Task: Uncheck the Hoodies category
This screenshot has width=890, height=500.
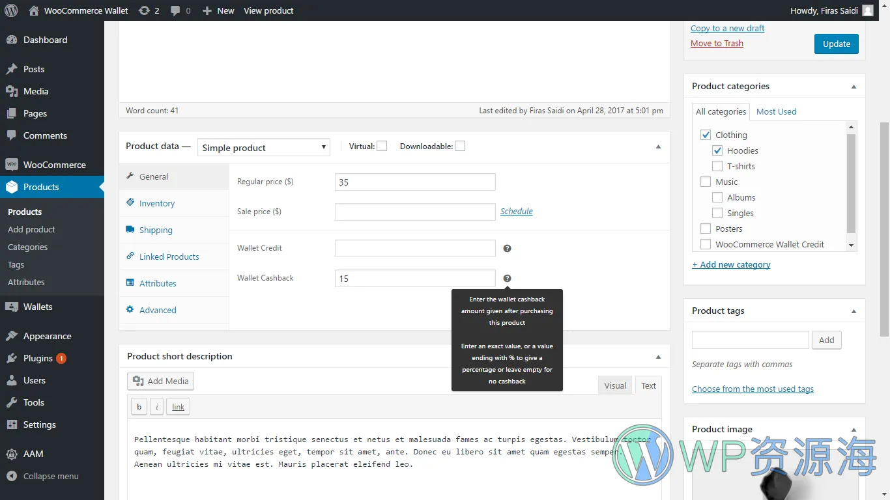Action: click(717, 150)
